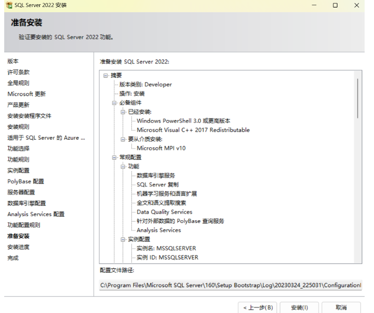This screenshot has width=374, height=313.
Task: Open 适用于 SQL Server 的 Azure step
Action: [46, 138]
